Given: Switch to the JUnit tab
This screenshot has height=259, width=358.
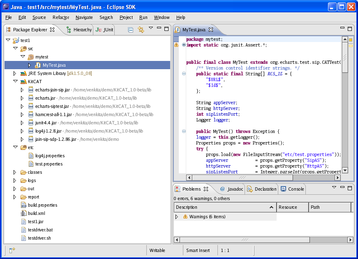Looking at the screenshot, I should (104, 30).
